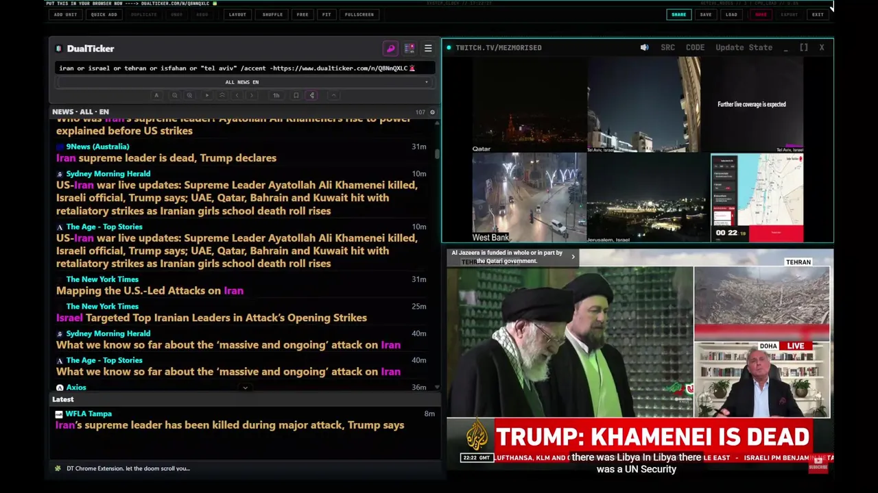
Task: Click CODE in the Twitch panel header
Action: pos(695,47)
